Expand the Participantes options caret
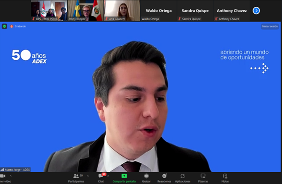Viewport: 282px width, 184px height. pos(88,176)
